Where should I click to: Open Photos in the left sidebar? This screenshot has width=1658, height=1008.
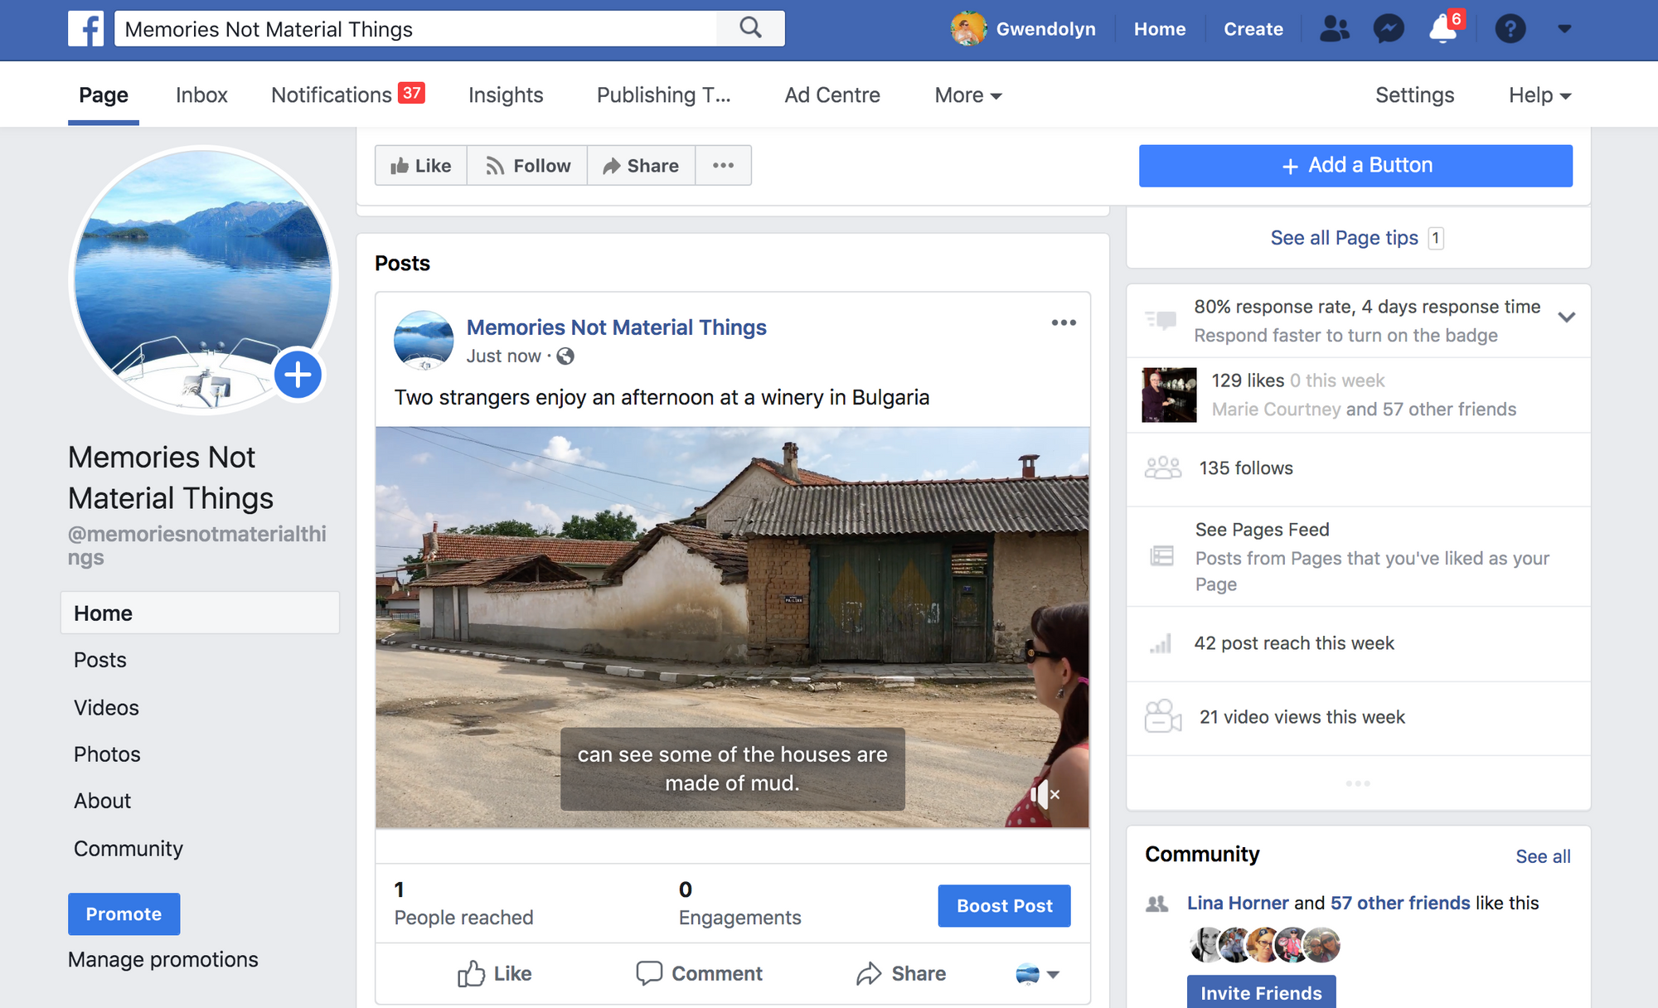tap(107, 754)
